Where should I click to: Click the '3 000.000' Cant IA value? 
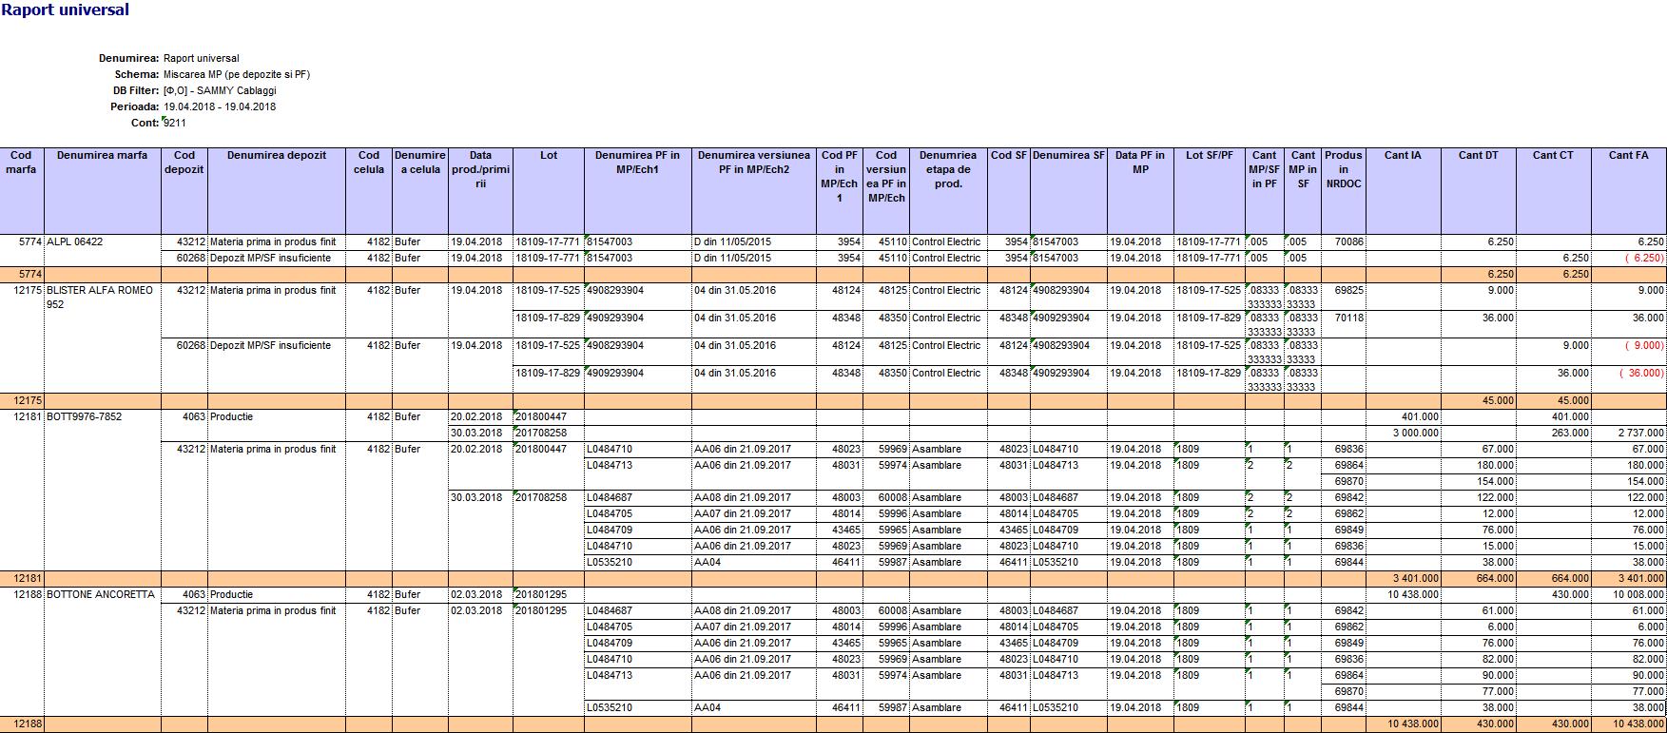point(1416,433)
